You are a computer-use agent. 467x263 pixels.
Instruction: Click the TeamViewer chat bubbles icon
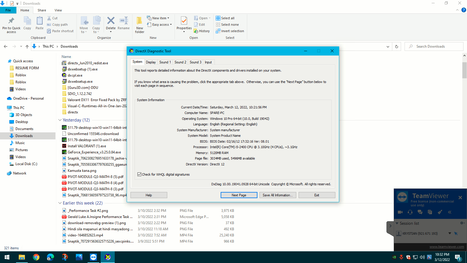(420, 212)
